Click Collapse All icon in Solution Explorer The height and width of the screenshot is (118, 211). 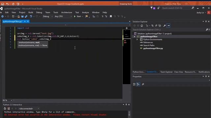[156, 26]
